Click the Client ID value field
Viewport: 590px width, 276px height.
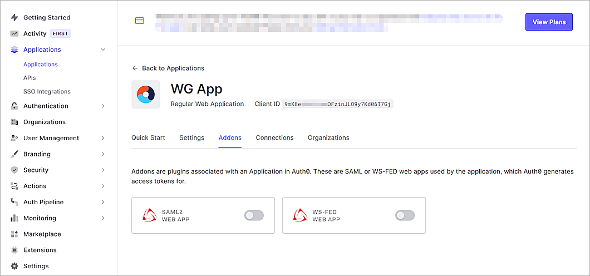tap(338, 104)
